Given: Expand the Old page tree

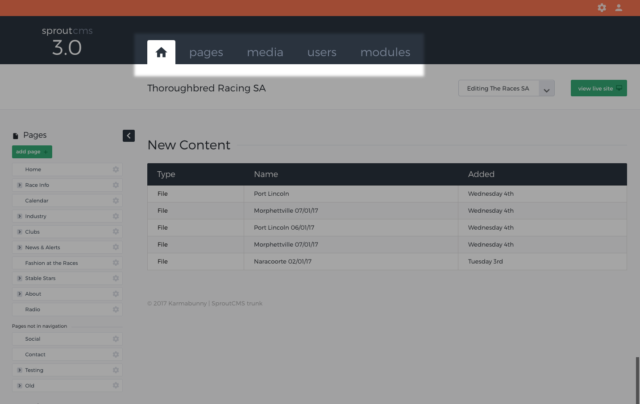Looking at the screenshot, I should tap(20, 386).
